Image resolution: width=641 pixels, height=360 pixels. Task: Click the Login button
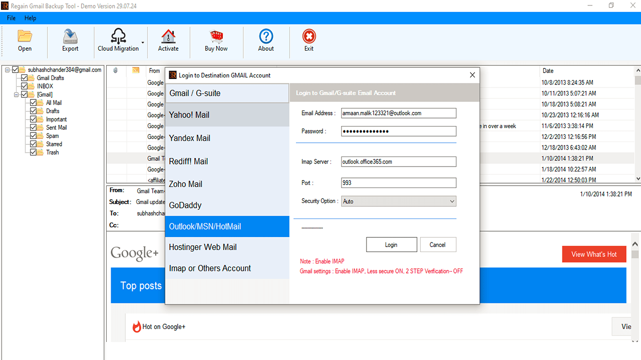391,244
